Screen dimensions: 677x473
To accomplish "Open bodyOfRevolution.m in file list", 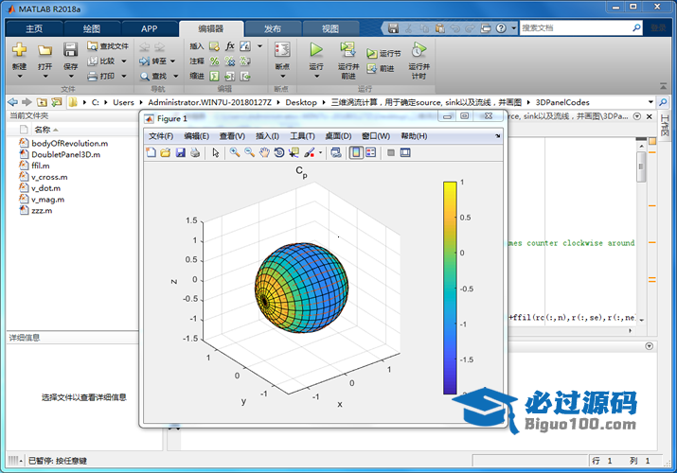I will [70, 143].
